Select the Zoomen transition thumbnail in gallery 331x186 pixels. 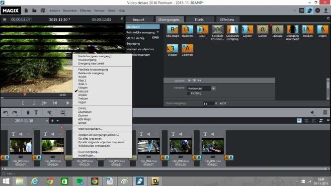tap(187, 48)
